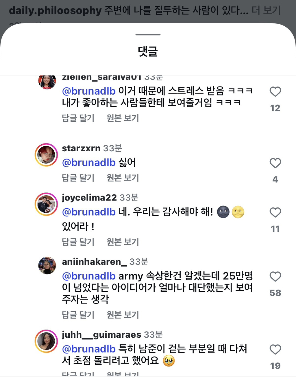
Task: View original of zielien_saraiva01 comment
Action: coord(123,118)
